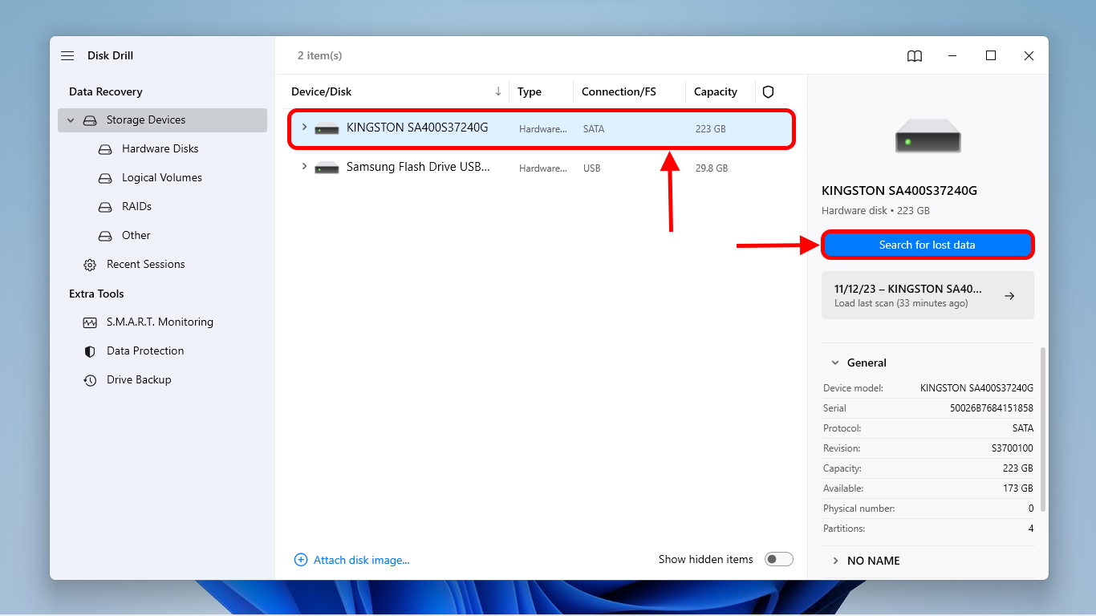
Task: Click Extra Tools section heading
Action: pyautogui.click(x=96, y=294)
